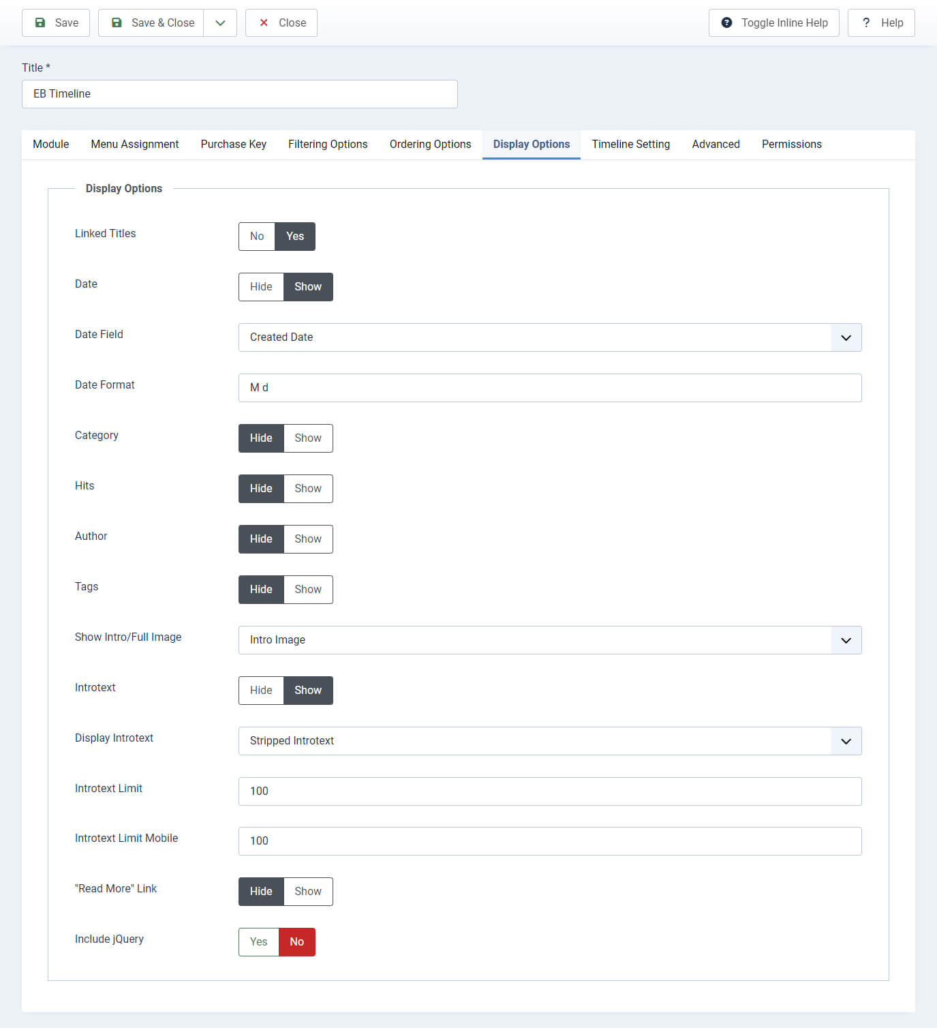
Task: Click the Help question mark icon
Action: point(866,22)
